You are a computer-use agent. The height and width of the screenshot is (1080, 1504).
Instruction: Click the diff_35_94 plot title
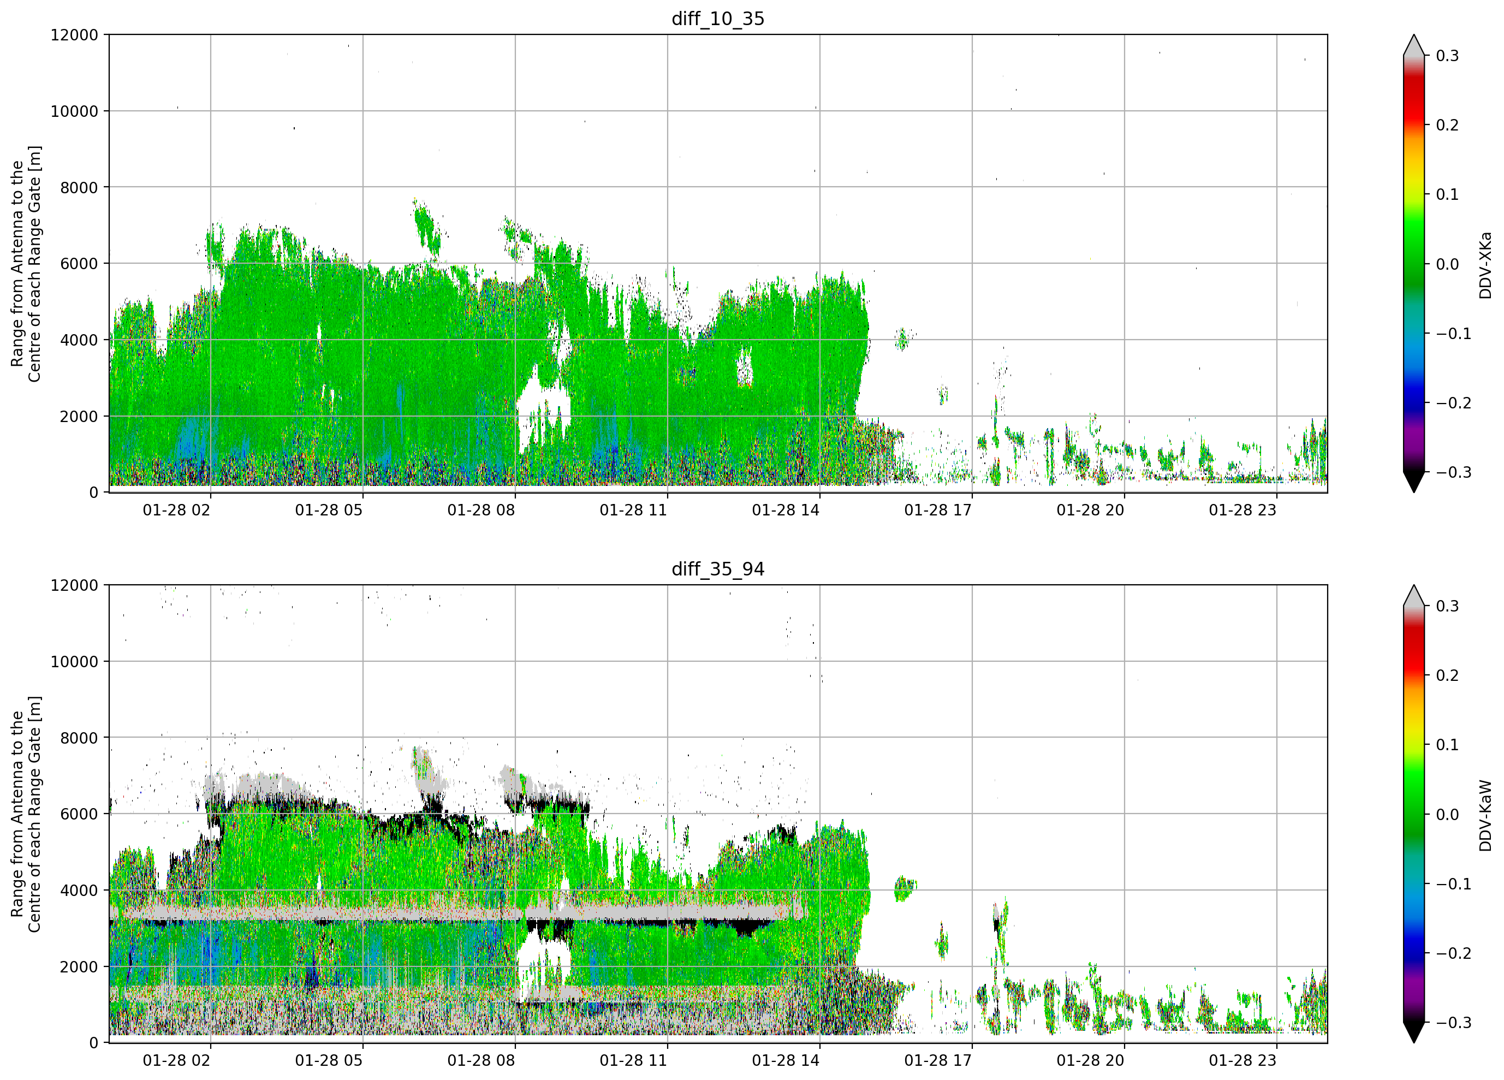(x=718, y=569)
